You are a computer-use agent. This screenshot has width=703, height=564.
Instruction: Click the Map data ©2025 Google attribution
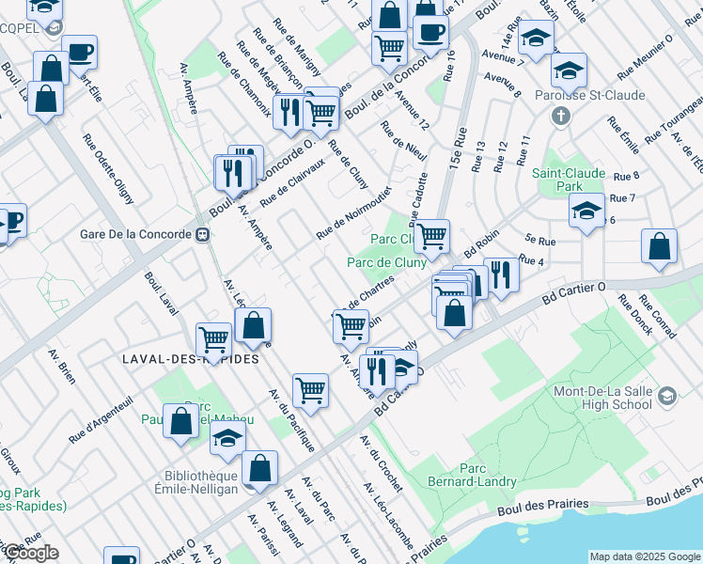click(x=645, y=557)
